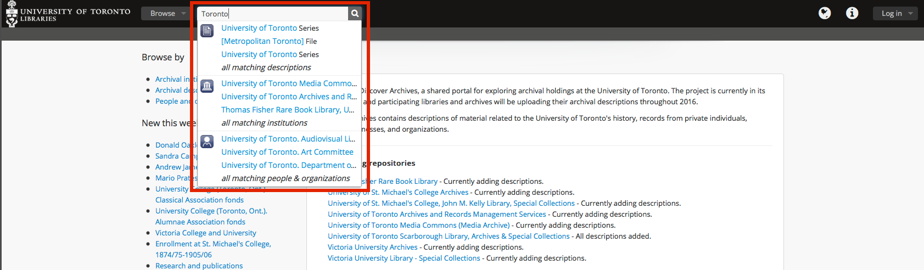Click the archival description document icon in results

click(207, 31)
